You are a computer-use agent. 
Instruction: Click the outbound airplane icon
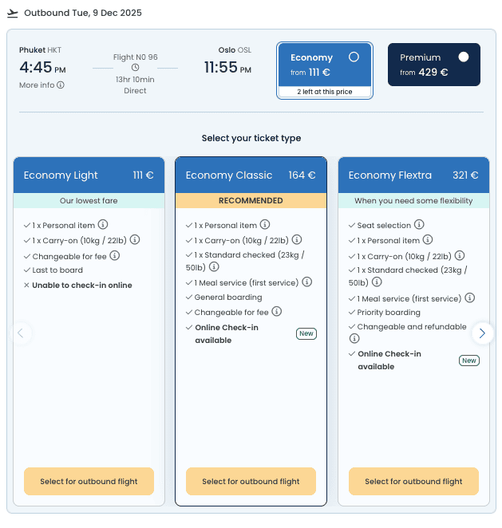click(12, 14)
